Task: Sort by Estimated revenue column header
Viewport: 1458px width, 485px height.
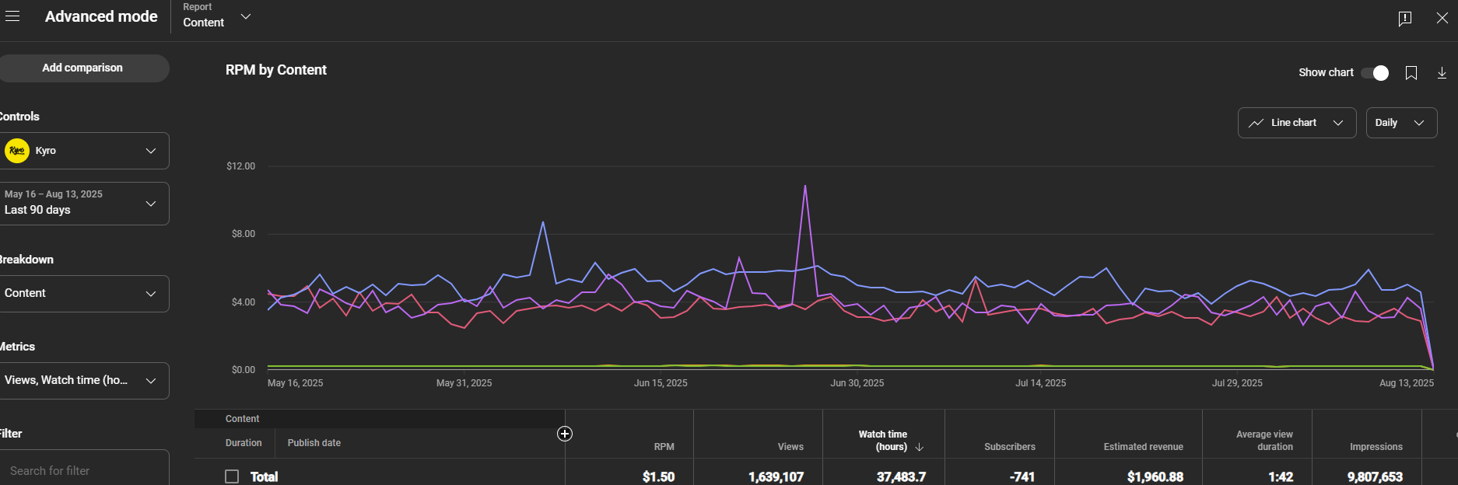Action: point(1143,447)
